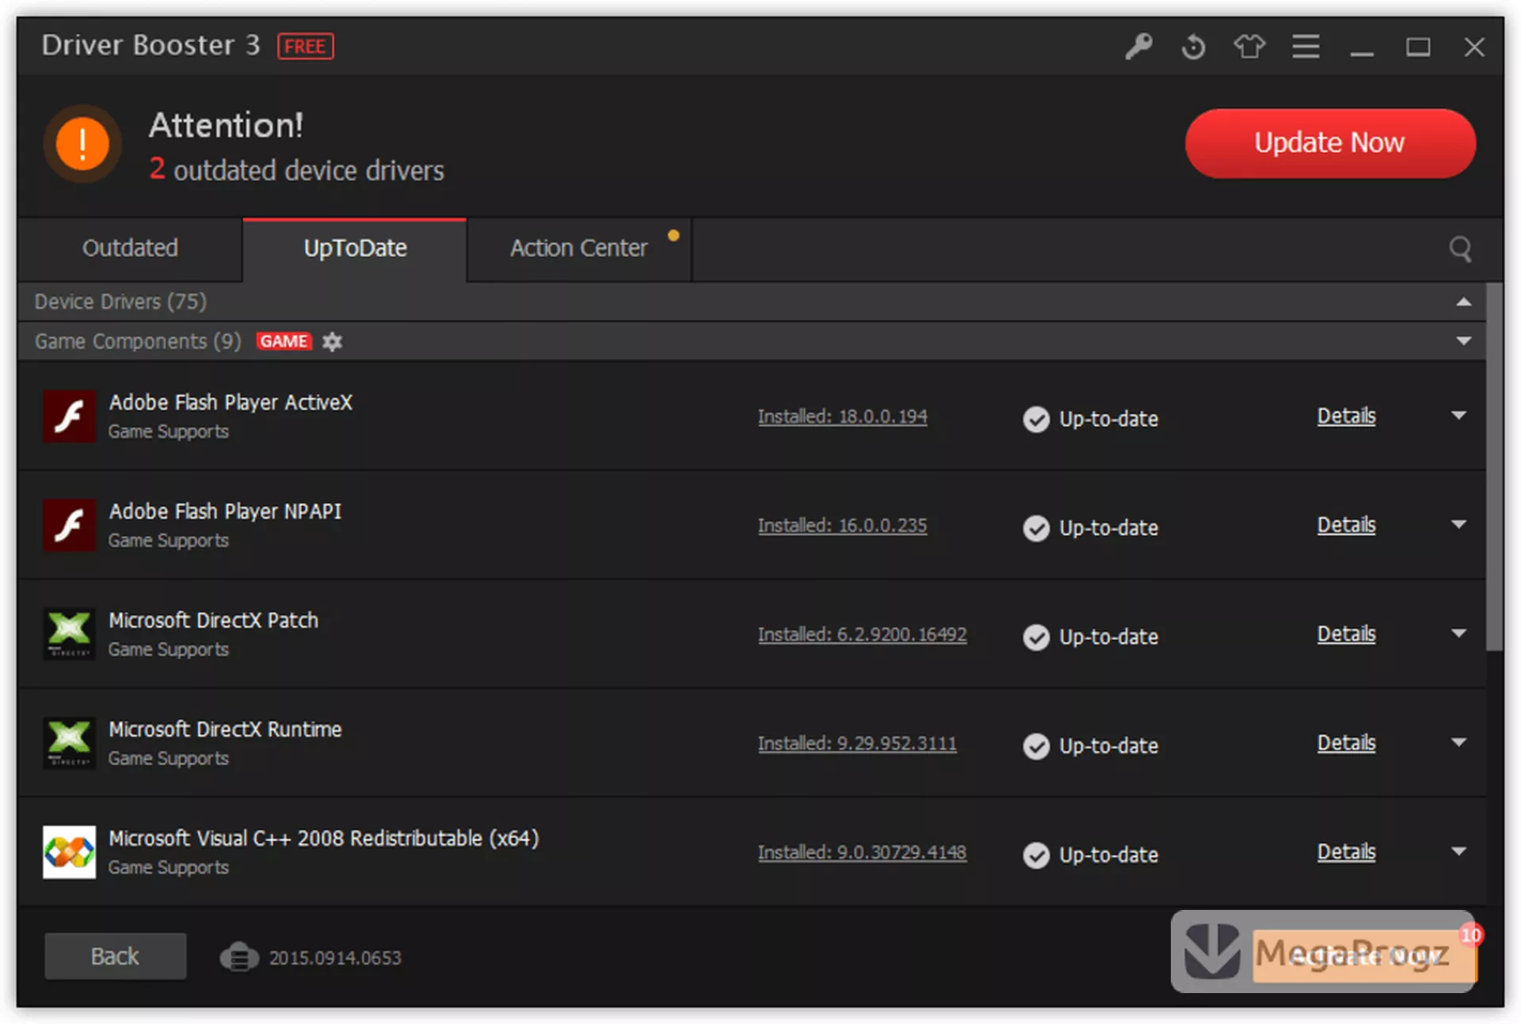
Task: Click 'Device Drivers (75)' header label
Action: 120,302
